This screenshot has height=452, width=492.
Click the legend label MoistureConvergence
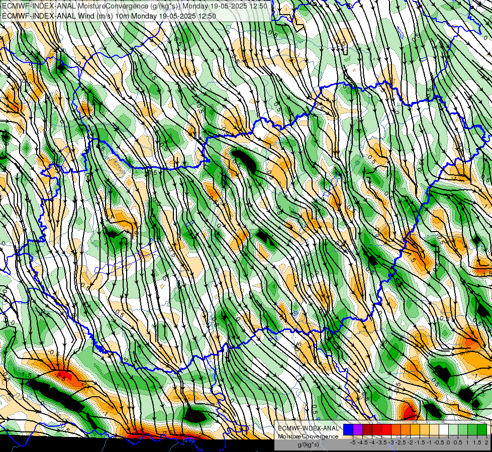pyautogui.click(x=308, y=436)
